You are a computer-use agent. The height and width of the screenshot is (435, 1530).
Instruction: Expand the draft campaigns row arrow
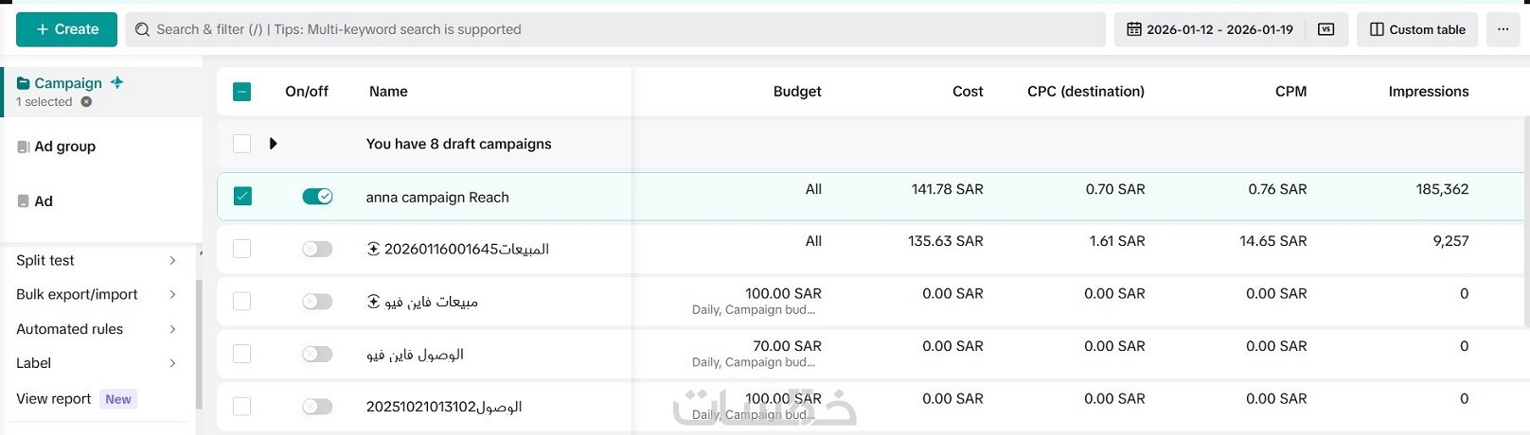273,144
